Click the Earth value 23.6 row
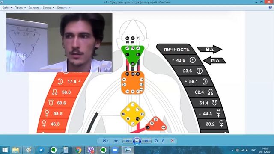 pyautogui.click(x=192, y=71)
